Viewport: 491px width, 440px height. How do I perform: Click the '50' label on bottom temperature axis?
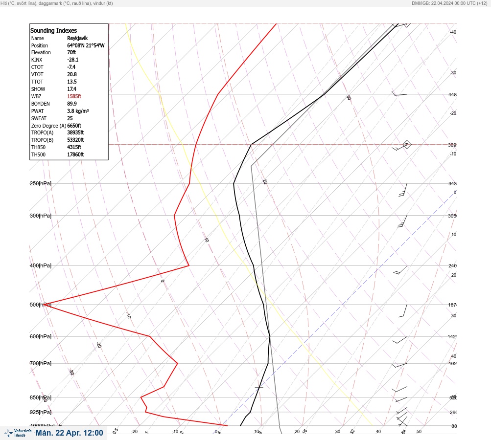419,432
